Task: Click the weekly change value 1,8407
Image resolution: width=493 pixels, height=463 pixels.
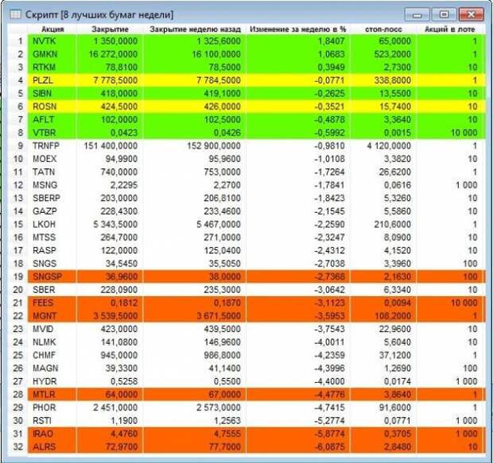Action: pyautogui.click(x=331, y=41)
